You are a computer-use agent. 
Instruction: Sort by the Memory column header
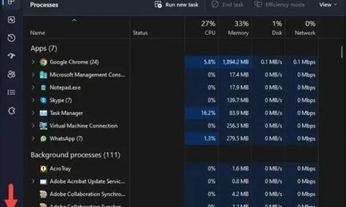pos(239,28)
